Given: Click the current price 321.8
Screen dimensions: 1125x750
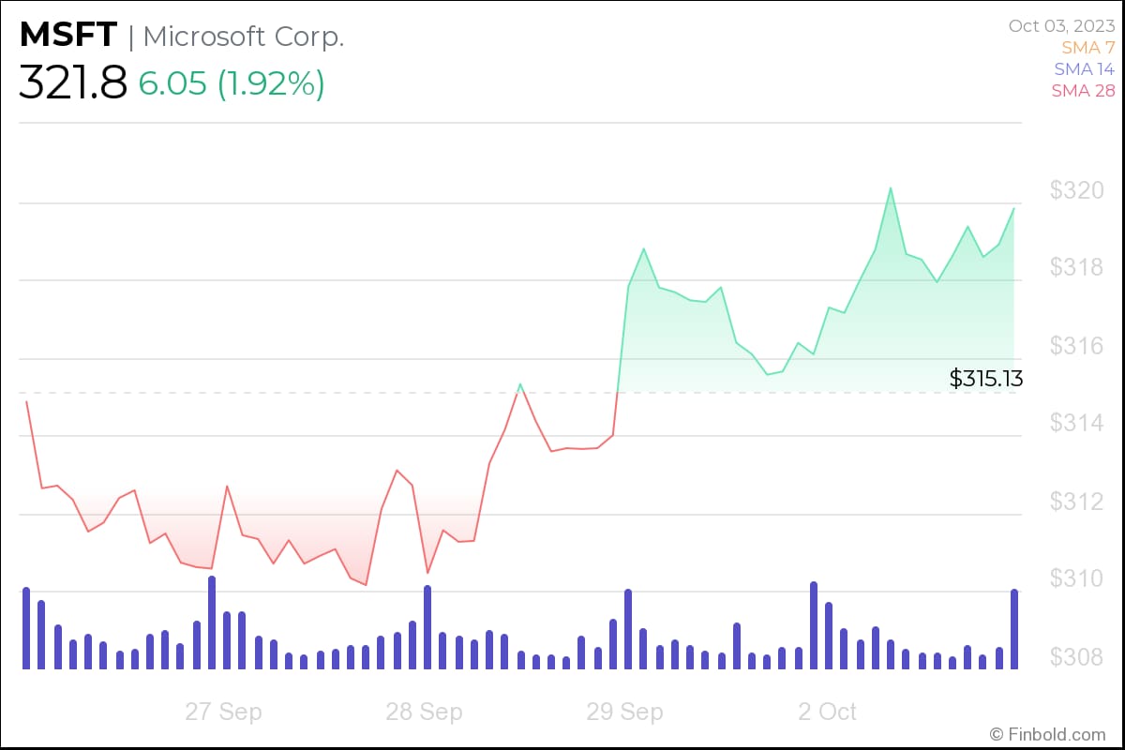Looking at the screenshot, I should coord(73,82).
